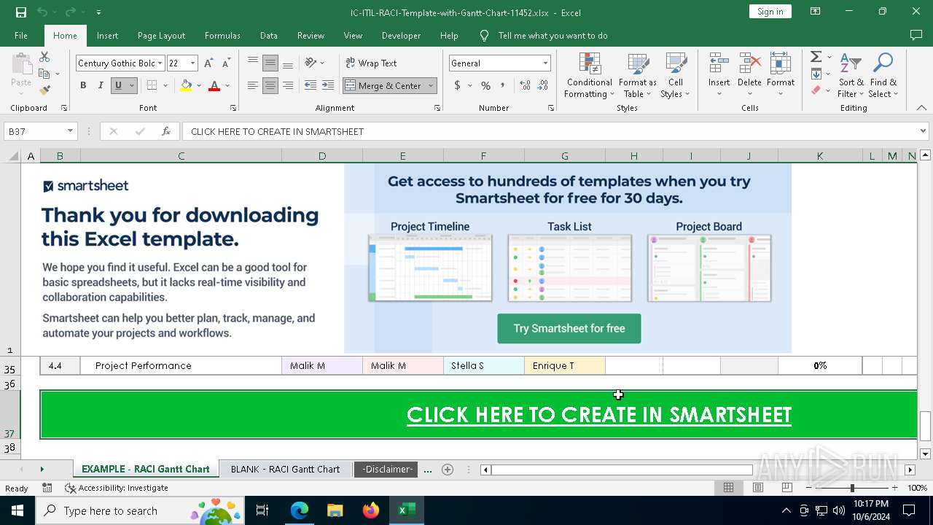
Task: Open Format as Table gallery
Action: click(638, 75)
